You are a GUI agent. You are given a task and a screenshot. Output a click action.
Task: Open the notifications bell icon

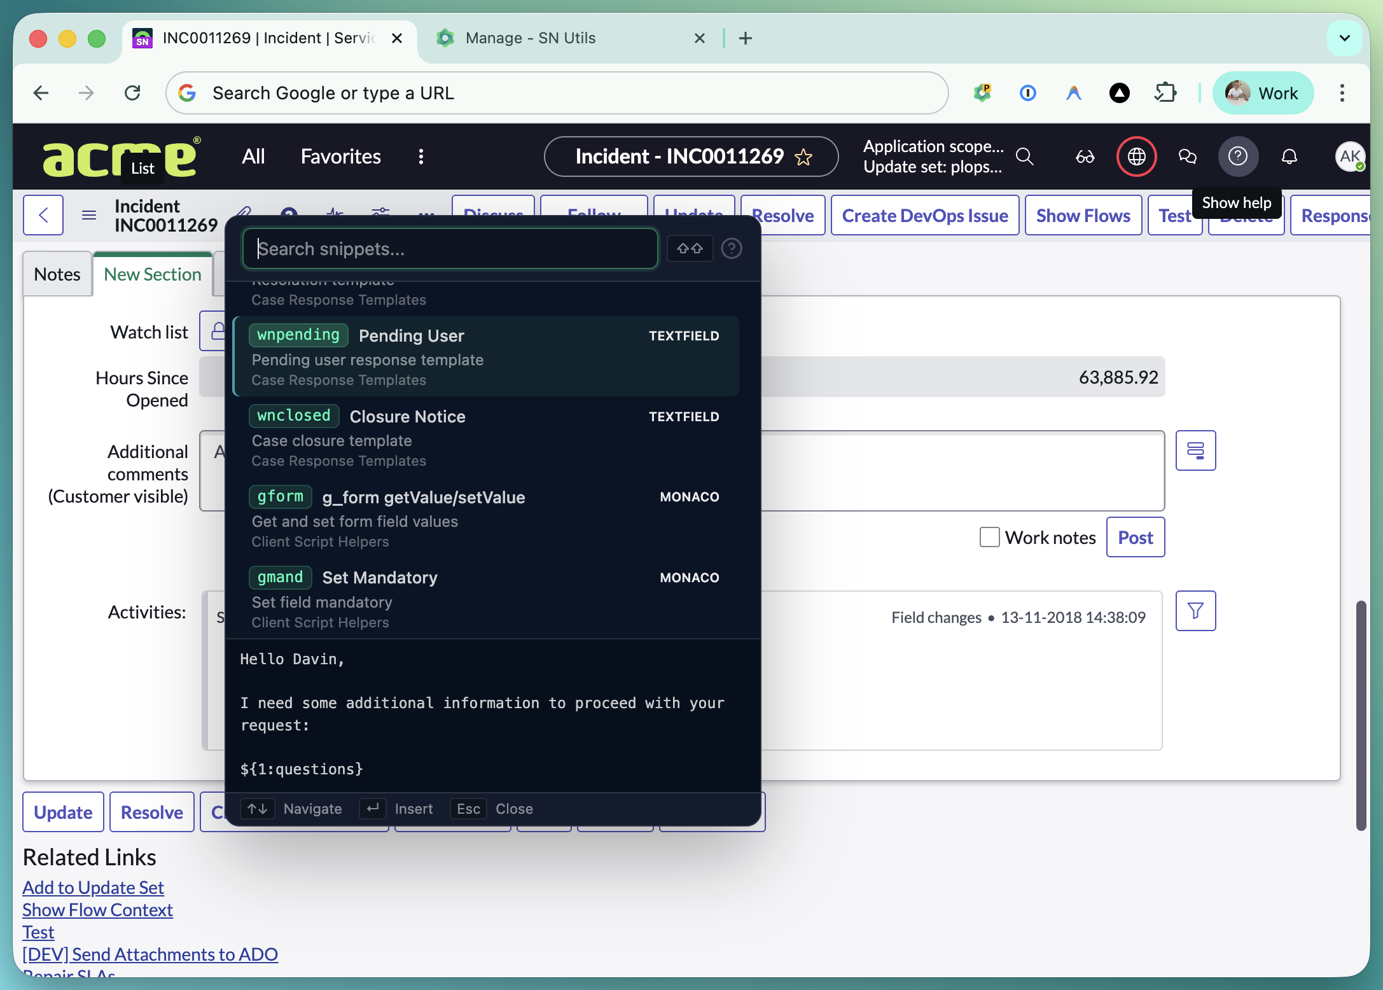point(1289,157)
